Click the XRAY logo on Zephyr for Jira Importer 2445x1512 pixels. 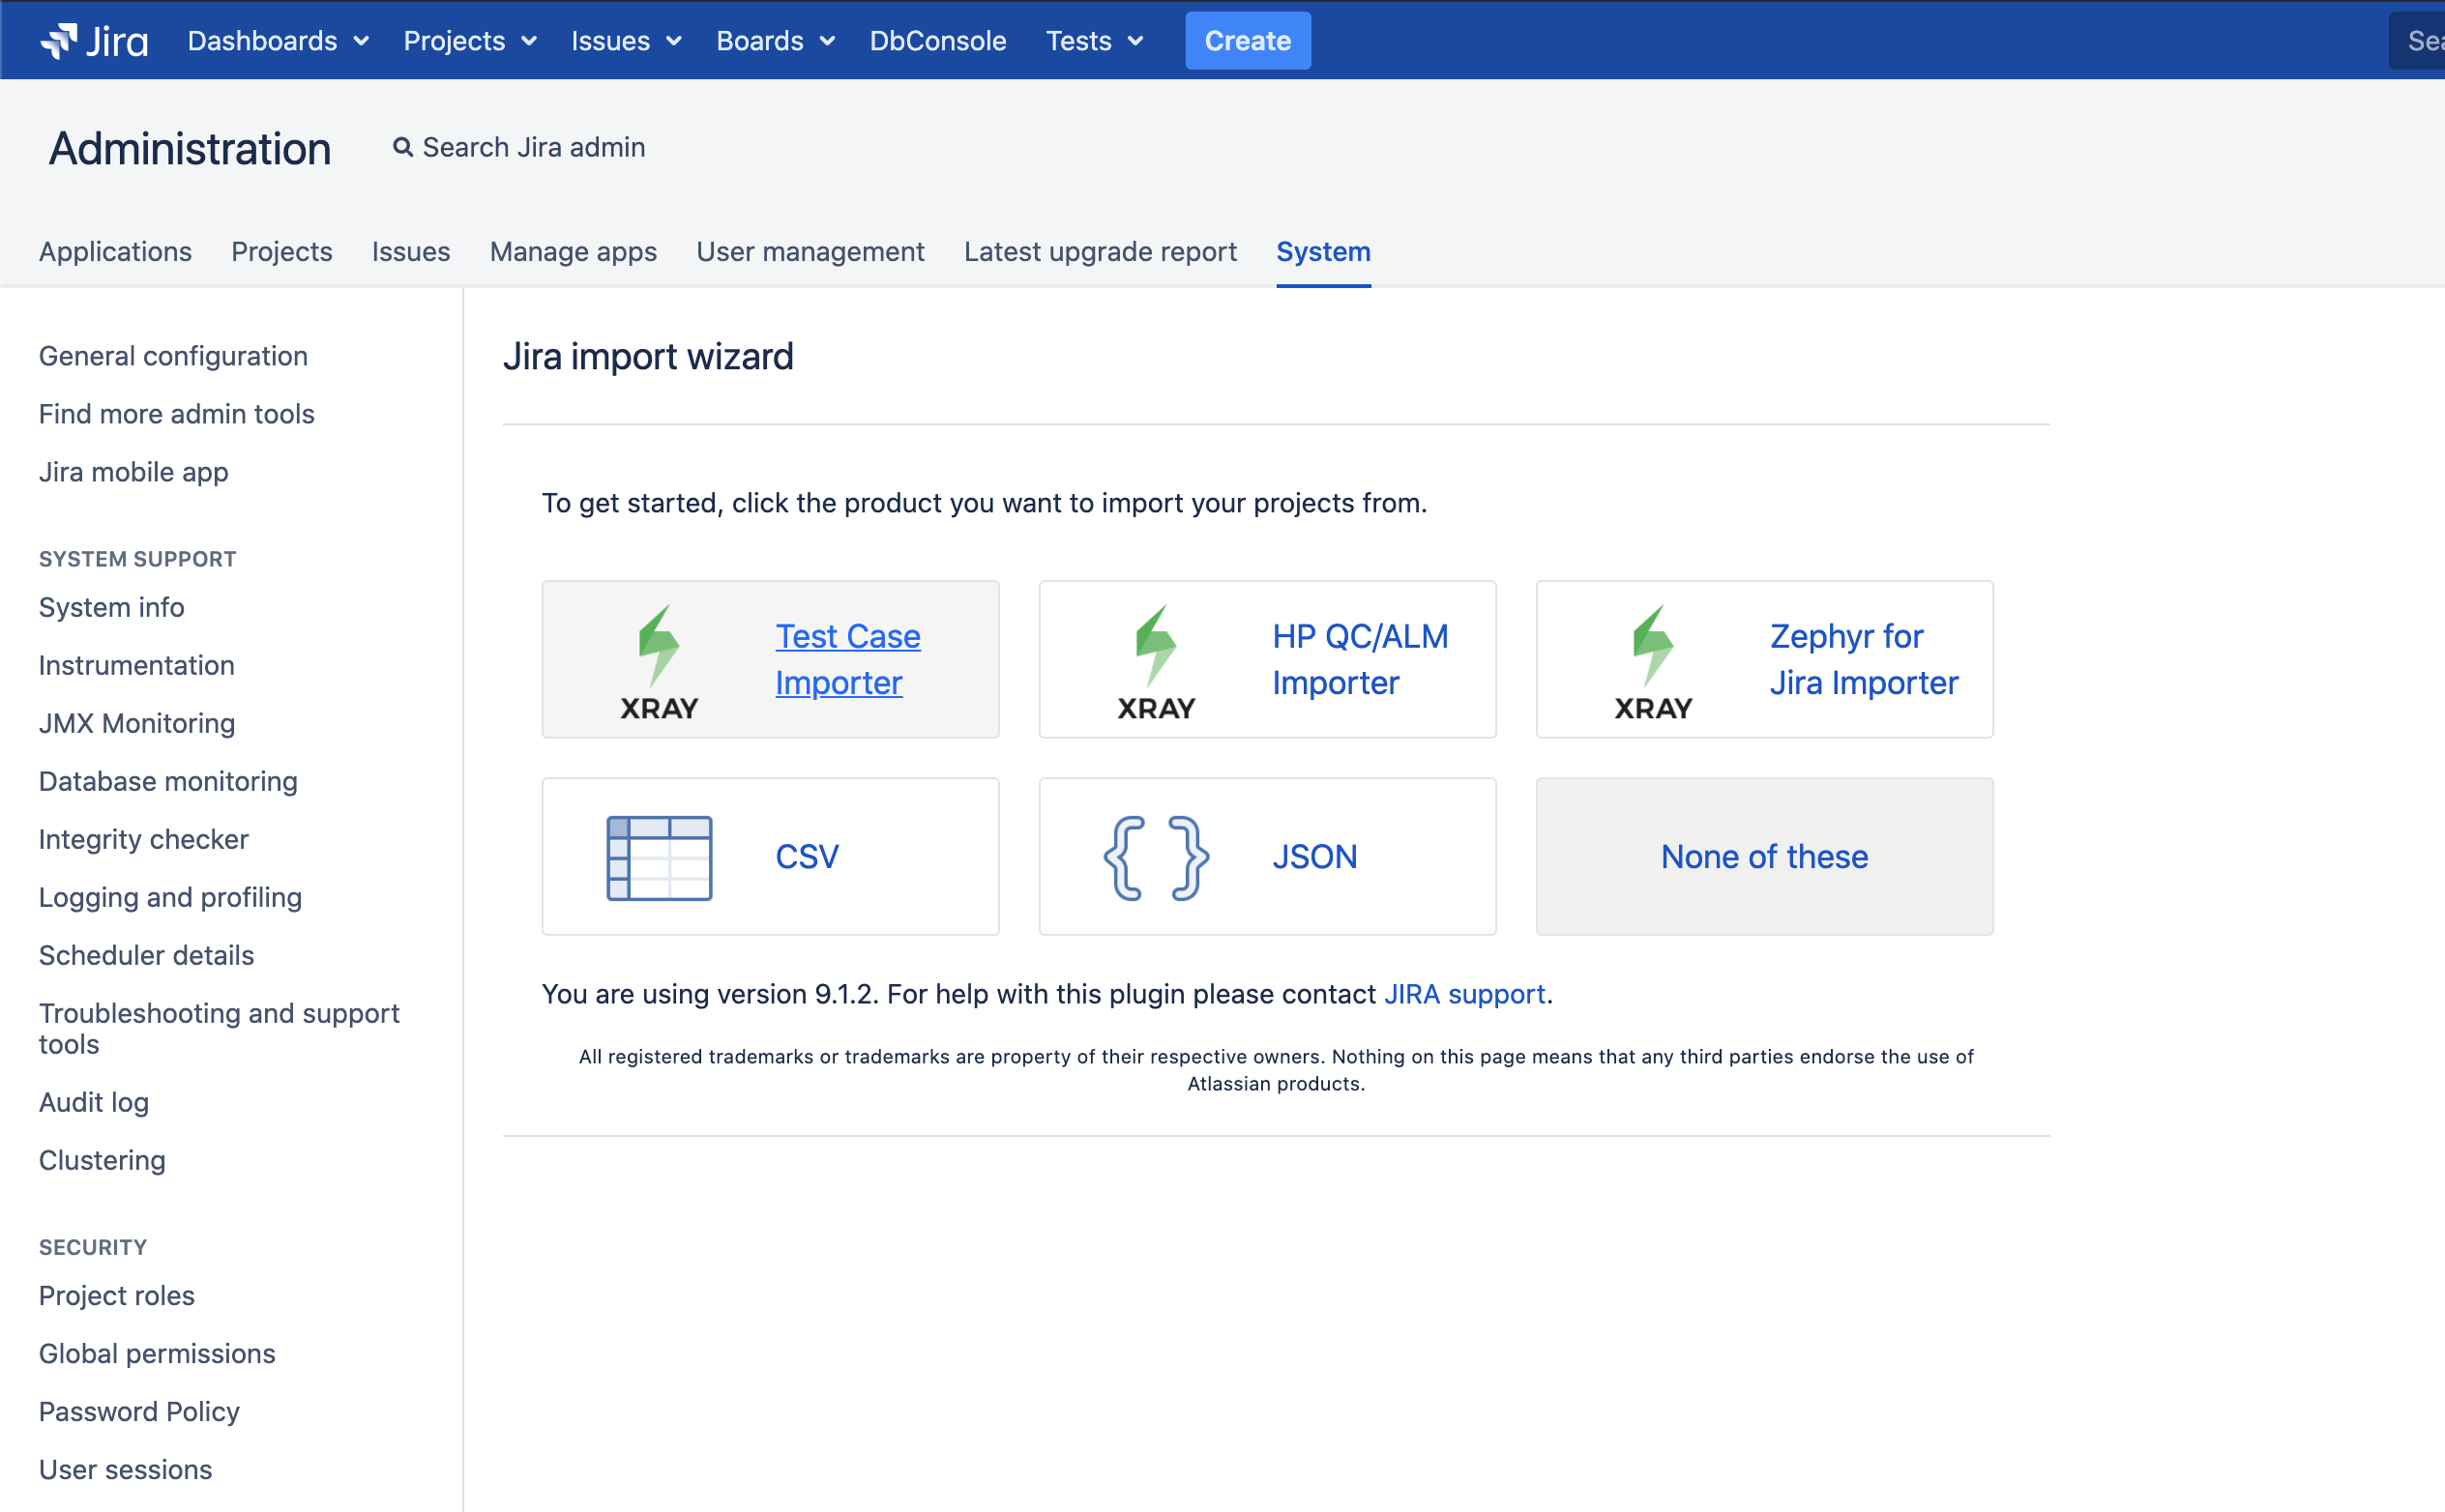1653,661
